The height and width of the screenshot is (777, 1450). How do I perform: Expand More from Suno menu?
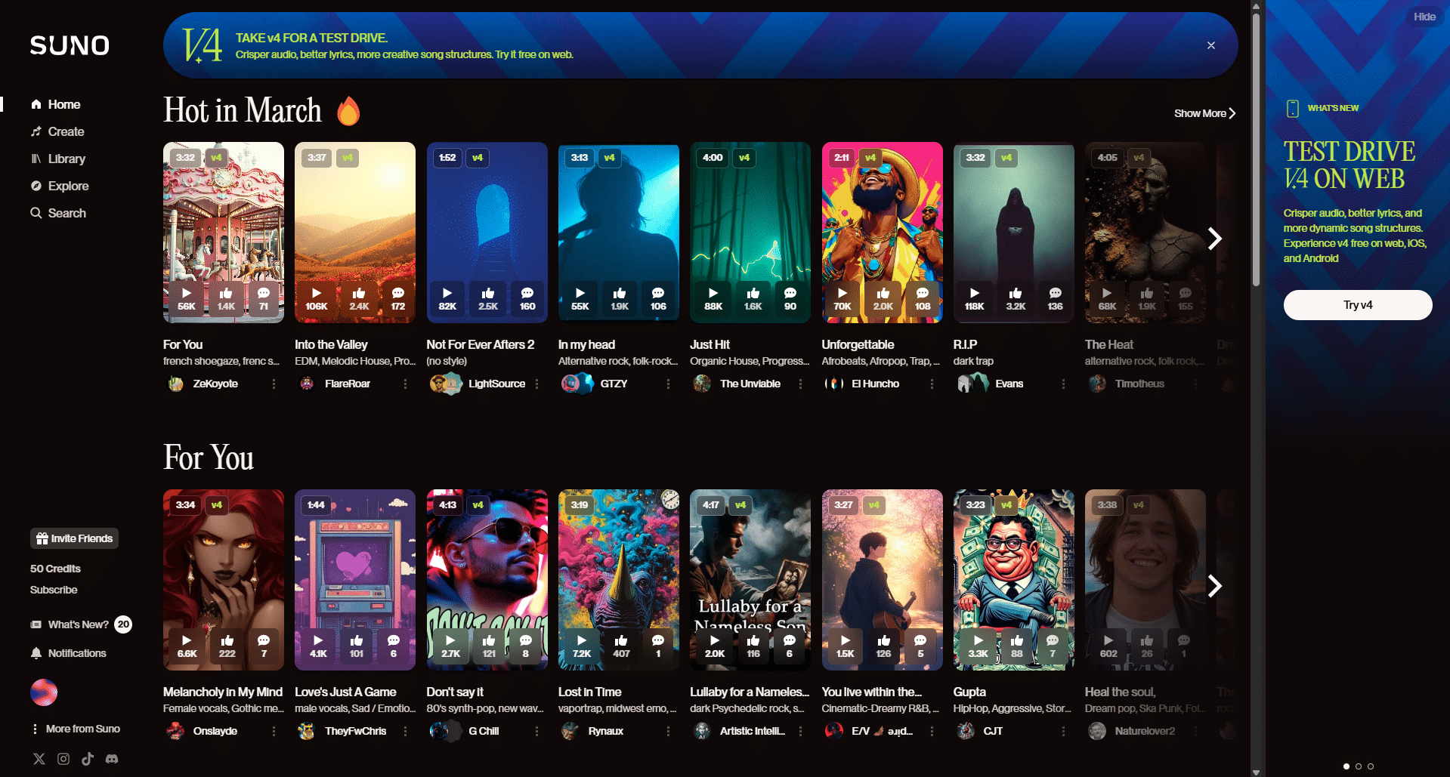click(76, 729)
